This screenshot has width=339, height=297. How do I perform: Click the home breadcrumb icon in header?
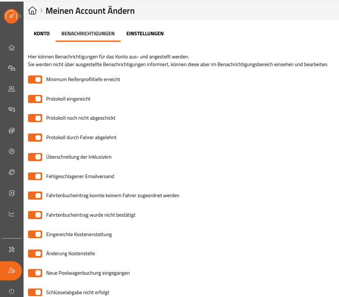click(x=32, y=11)
